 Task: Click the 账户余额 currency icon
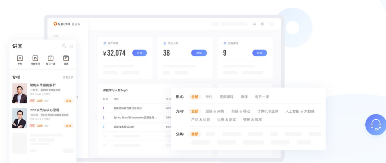coord(105,43)
